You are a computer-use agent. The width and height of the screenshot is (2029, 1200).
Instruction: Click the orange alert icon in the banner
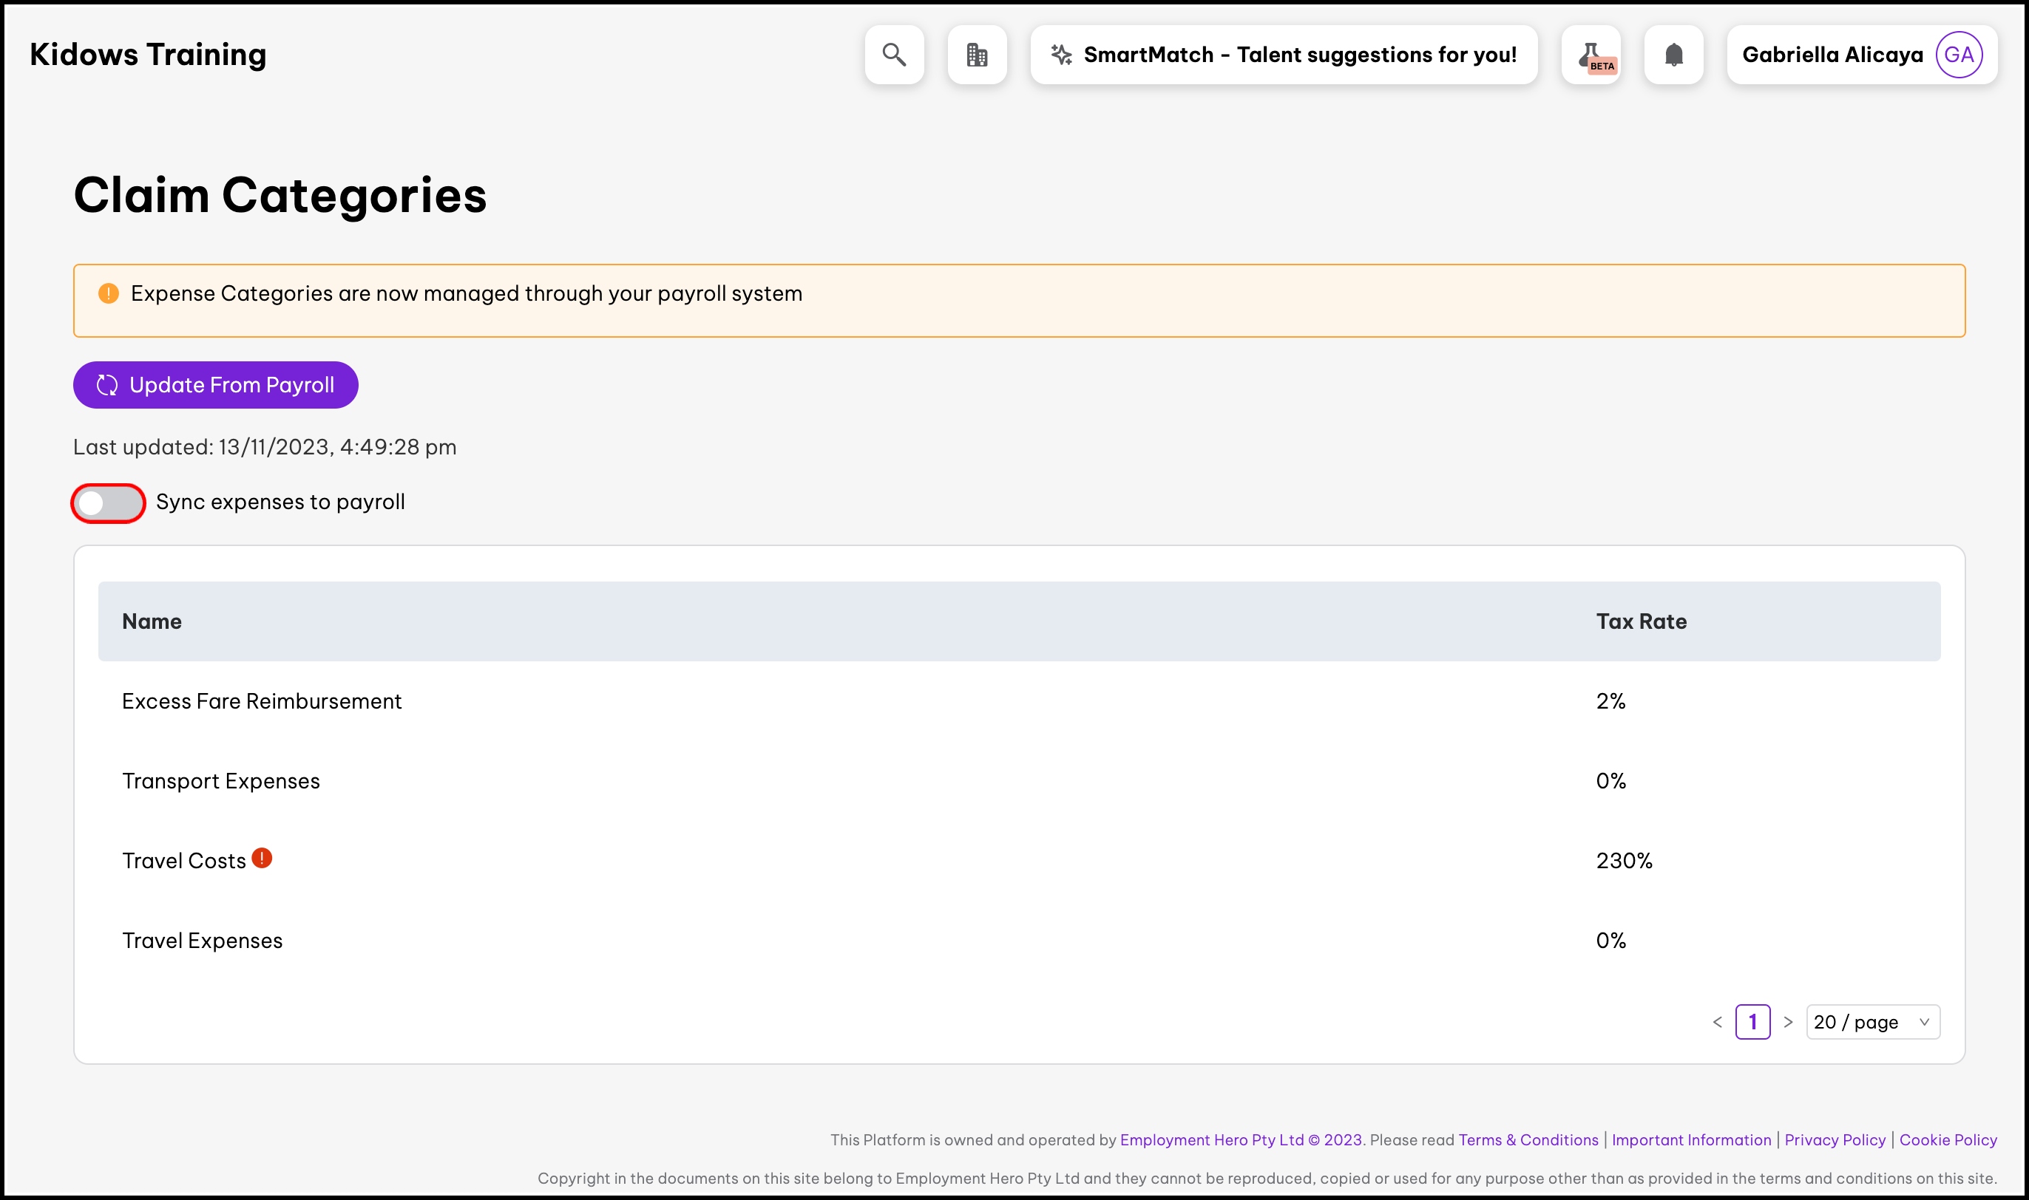click(109, 293)
